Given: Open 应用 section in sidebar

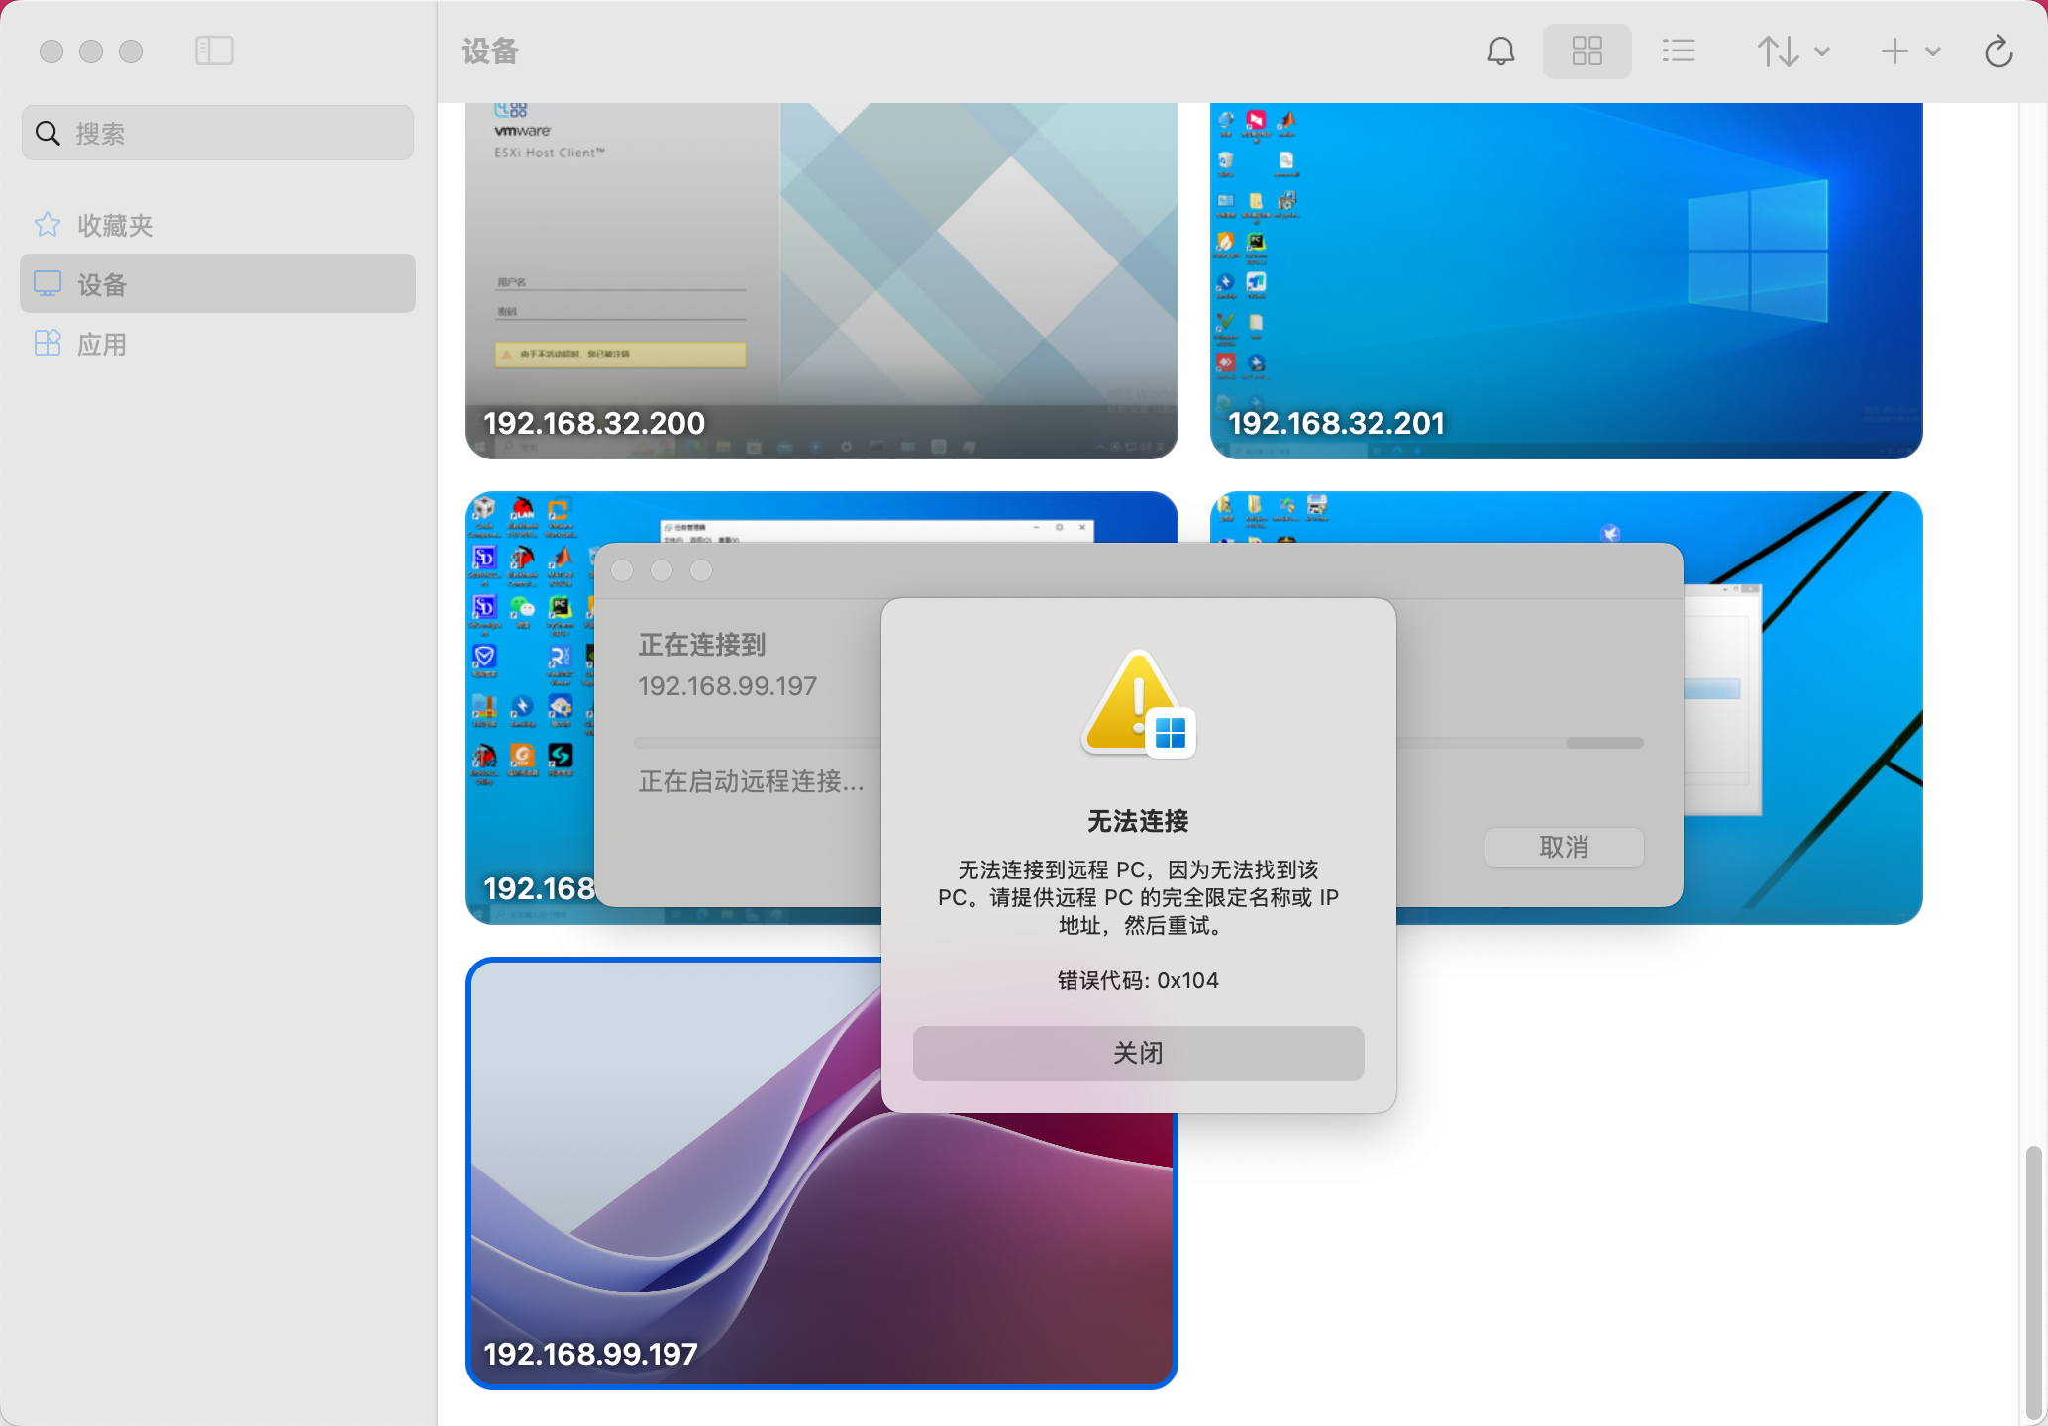Looking at the screenshot, I should (x=102, y=345).
